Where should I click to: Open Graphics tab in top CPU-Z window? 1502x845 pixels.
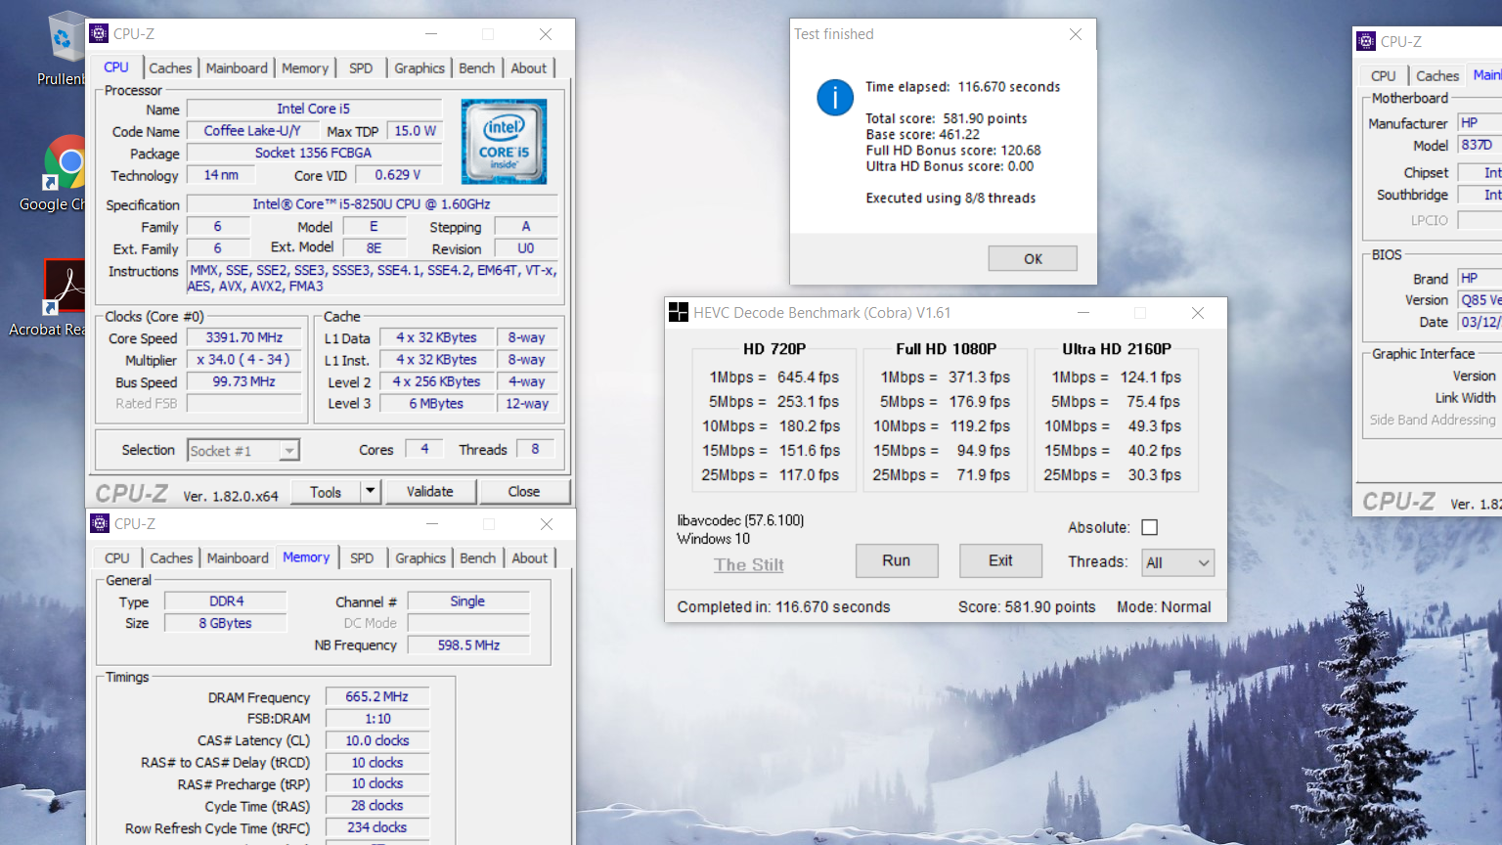[420, 68]
